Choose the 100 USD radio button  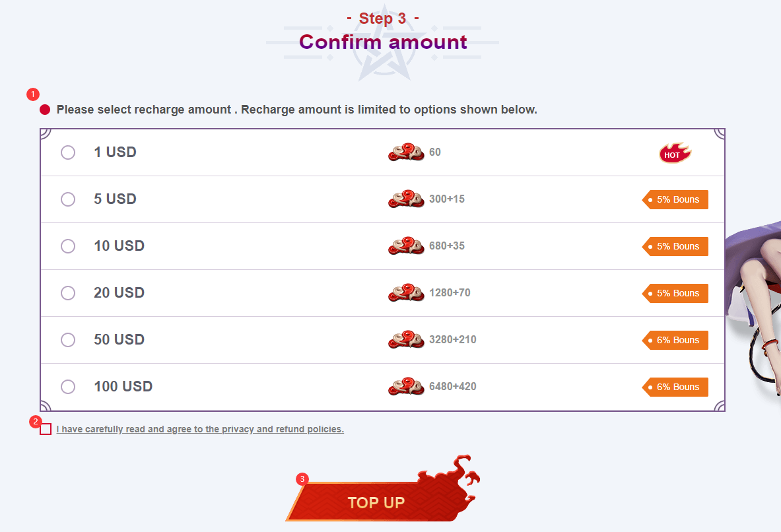pos(68,387)
